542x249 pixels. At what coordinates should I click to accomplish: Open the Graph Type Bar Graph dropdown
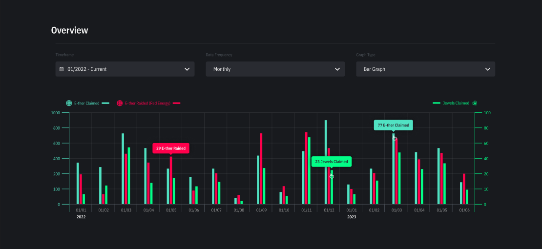coord(425,69)
